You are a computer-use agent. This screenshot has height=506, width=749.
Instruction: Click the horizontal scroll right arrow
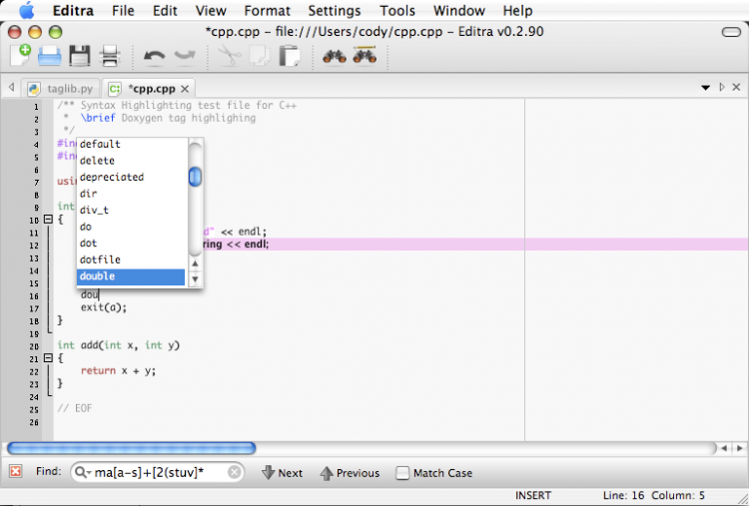pyautogui.click(x=739, y=448)
